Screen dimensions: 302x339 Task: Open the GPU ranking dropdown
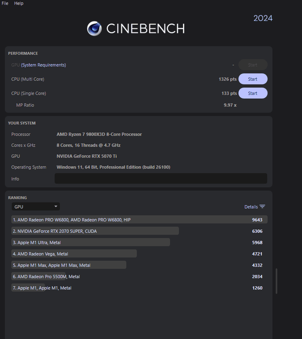pos(36,206)
